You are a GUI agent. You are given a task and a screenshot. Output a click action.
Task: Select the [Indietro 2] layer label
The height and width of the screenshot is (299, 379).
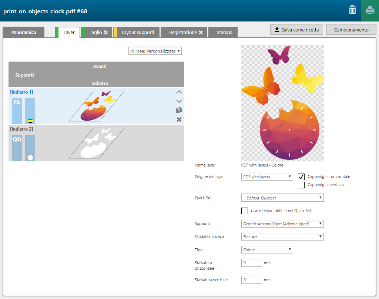click(21, 129)
